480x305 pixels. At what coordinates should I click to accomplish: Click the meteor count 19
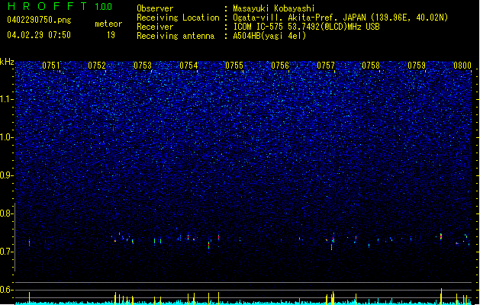point(111,35)
